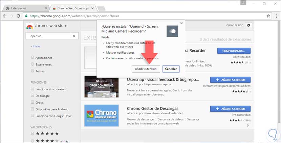Reload the page with the refresh icon

pos(18,16)
